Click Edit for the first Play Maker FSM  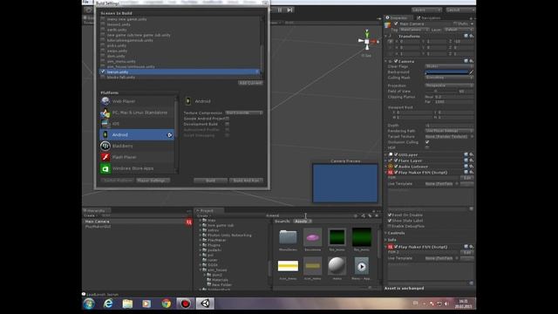pos(467,178)
